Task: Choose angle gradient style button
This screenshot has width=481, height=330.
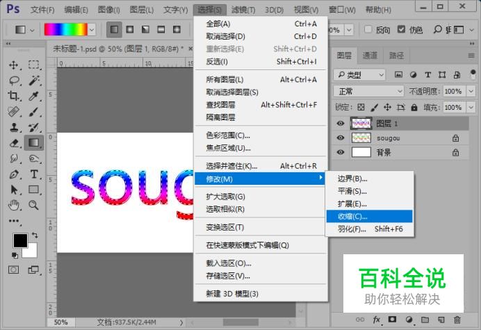Action: 146,29
